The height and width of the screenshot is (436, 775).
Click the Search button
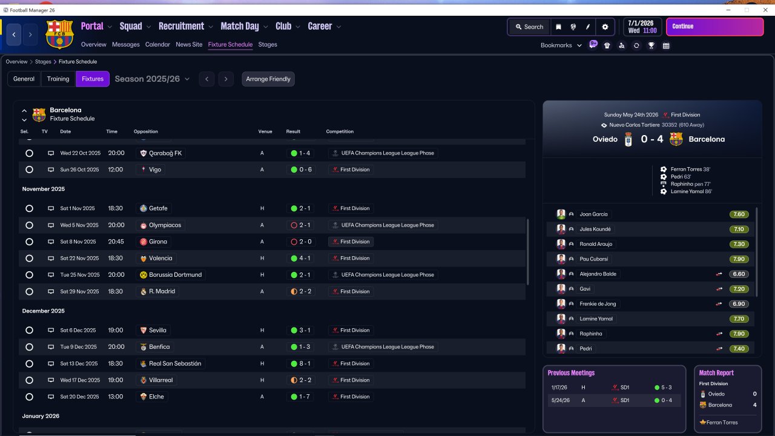pyautogui.click(x=529, y=27)
